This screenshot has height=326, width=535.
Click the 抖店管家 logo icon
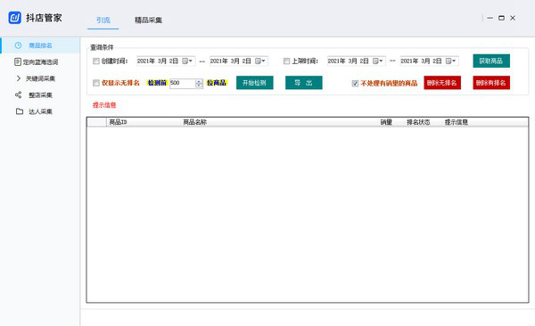(x=14, y=18)
